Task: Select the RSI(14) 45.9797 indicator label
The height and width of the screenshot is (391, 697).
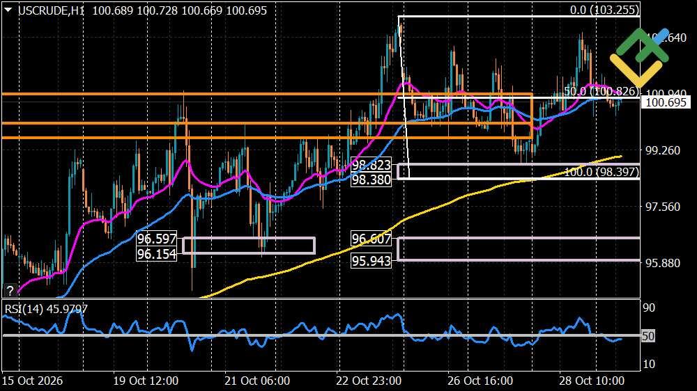Action: click(x=46, y=308)
